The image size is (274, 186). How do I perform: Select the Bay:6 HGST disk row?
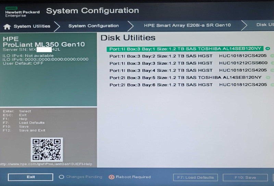pos(188,85)
